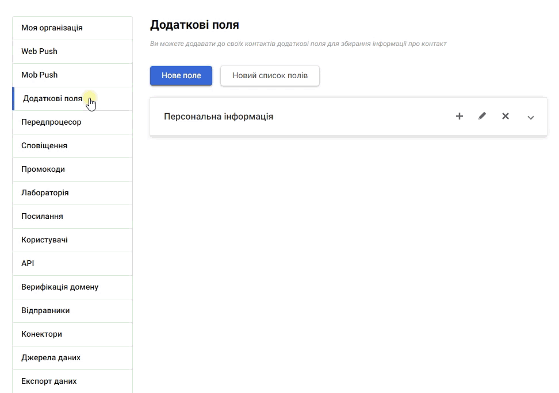Open the Передпроцесор section

point(72,122)
